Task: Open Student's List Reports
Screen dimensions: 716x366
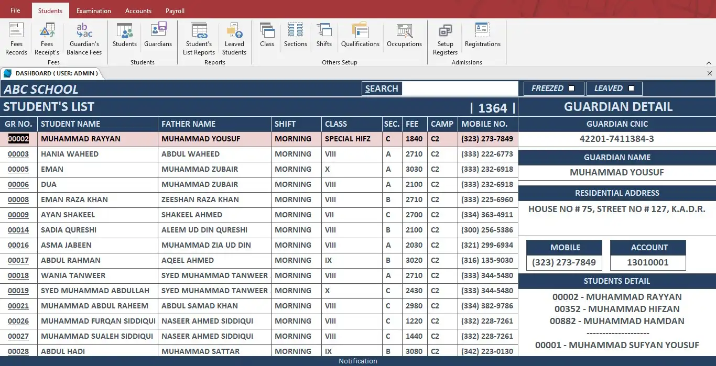Action: 199,37
